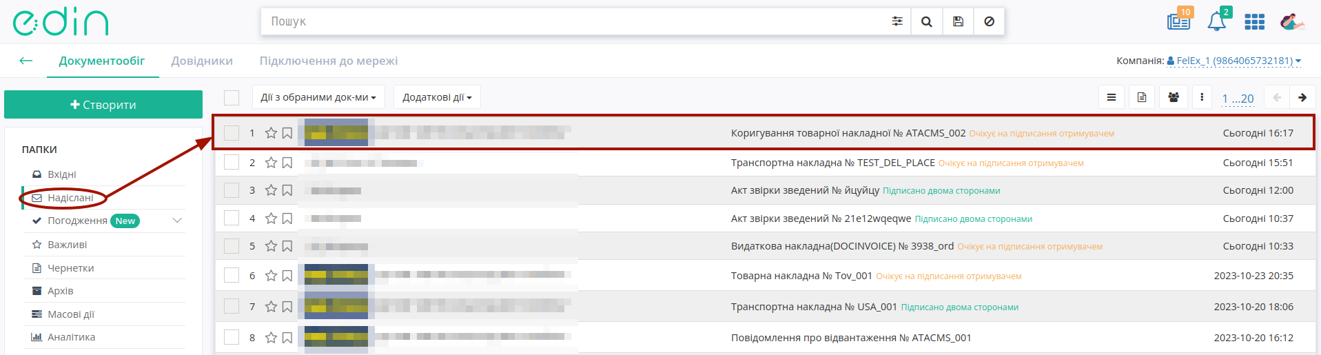Open the Надіслані folder
This screenshot has width=1321, height=355.
tap(70, 198)
